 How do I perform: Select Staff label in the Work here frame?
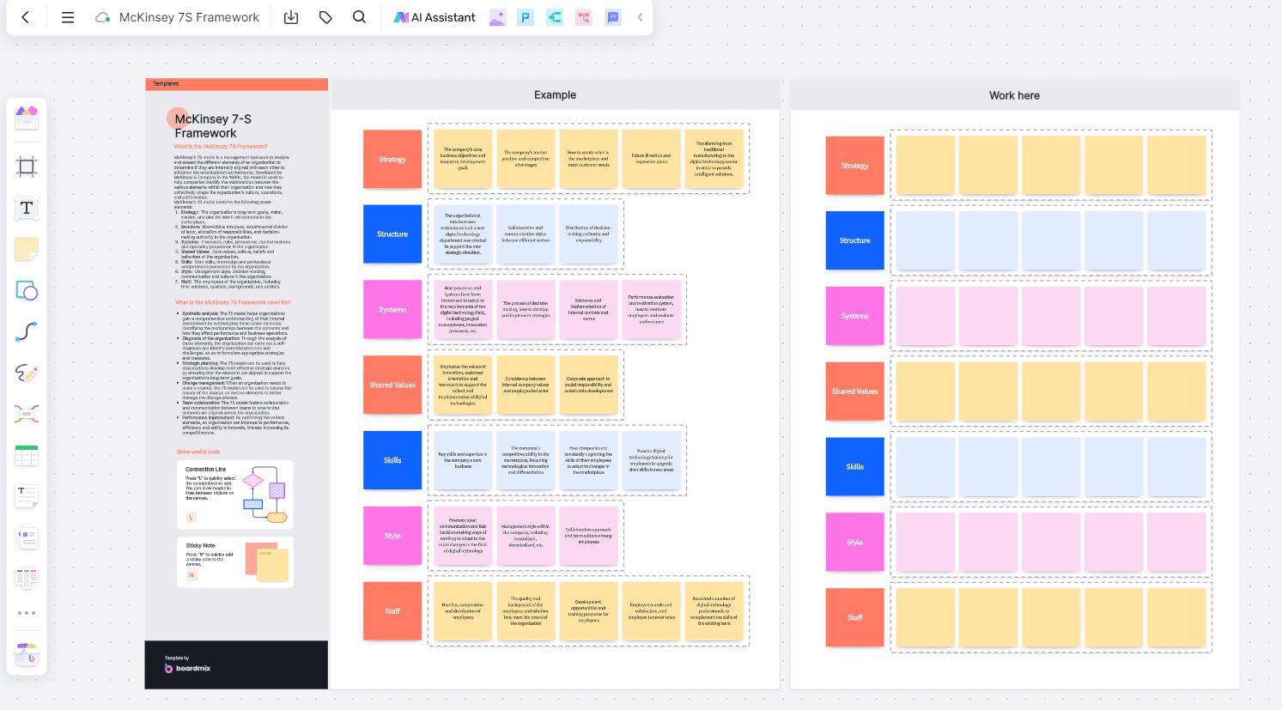[x=855, y=617]
